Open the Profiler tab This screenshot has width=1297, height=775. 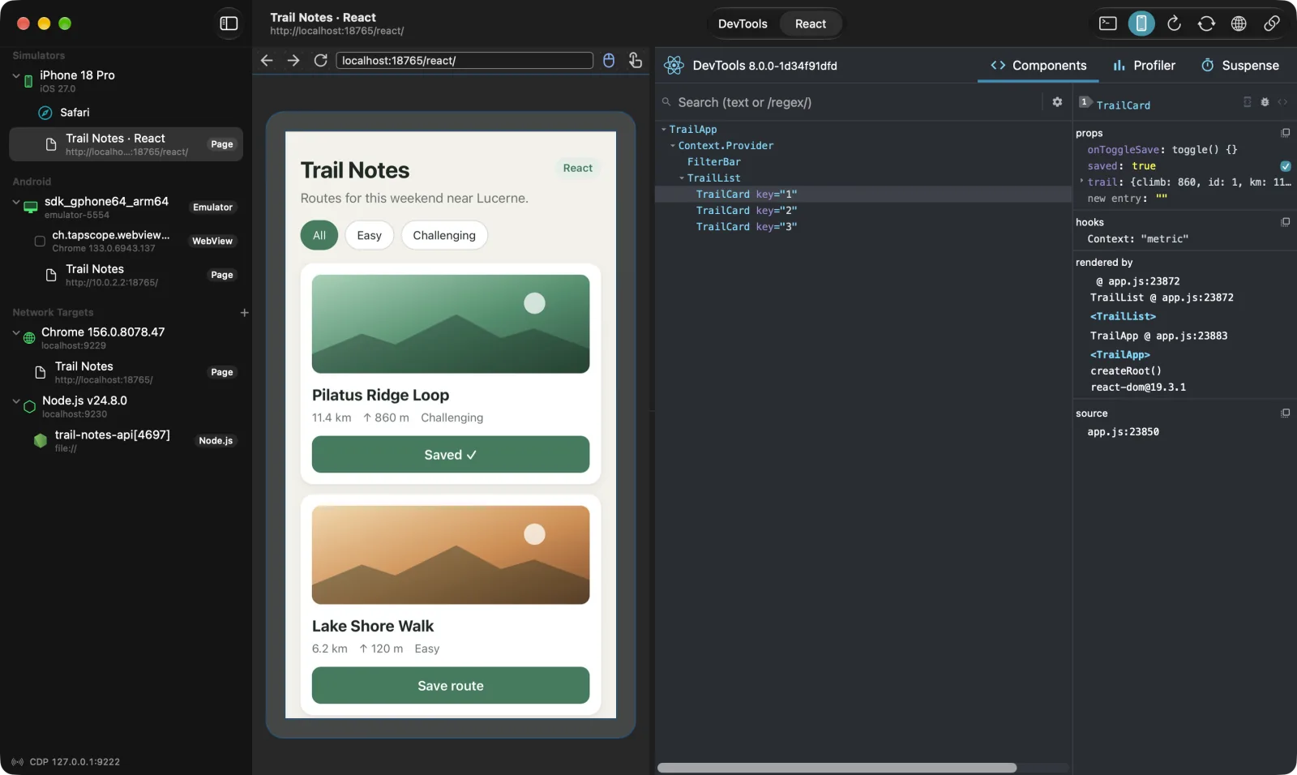1144,66
